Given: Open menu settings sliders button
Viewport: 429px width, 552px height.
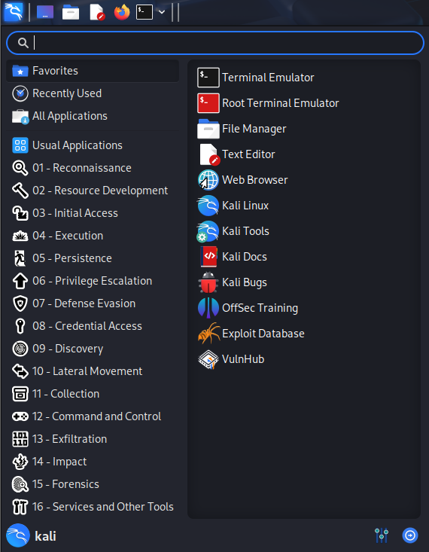Looking at the screenshot, I should point(382,535).
